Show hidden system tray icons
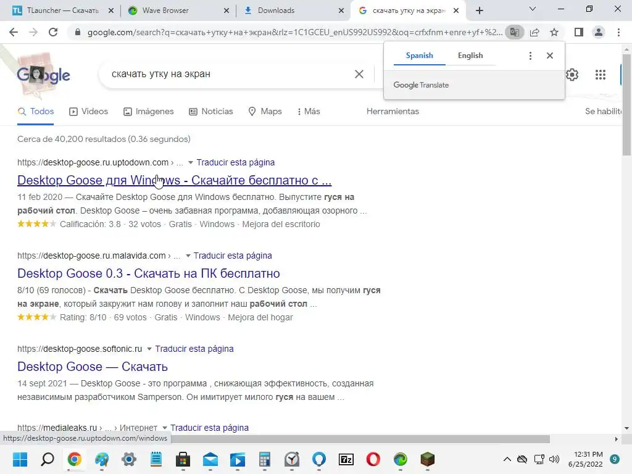632x474 pixels. click(x=507, y=459)
